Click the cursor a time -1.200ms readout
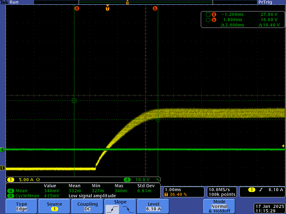This screenshot has width=286, height=214. pyautogui.click(x=232, y=14)
